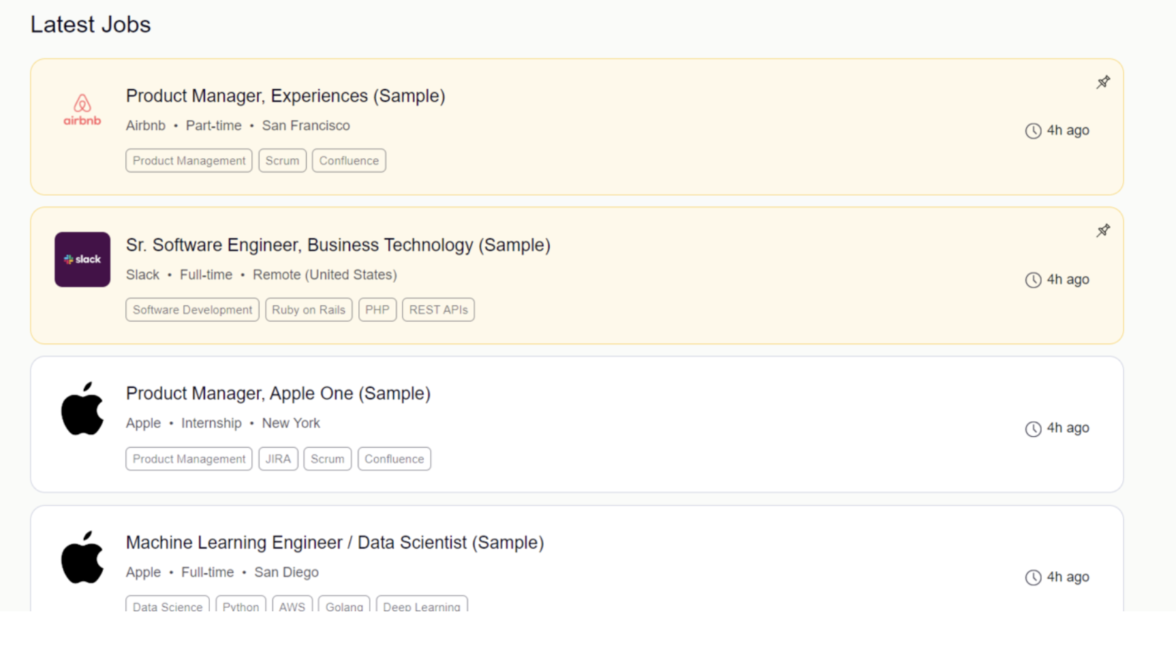Click the Confluence tag on Airbnb job
The width and height of the screenshot is (1176, 657).
point(349,161)
